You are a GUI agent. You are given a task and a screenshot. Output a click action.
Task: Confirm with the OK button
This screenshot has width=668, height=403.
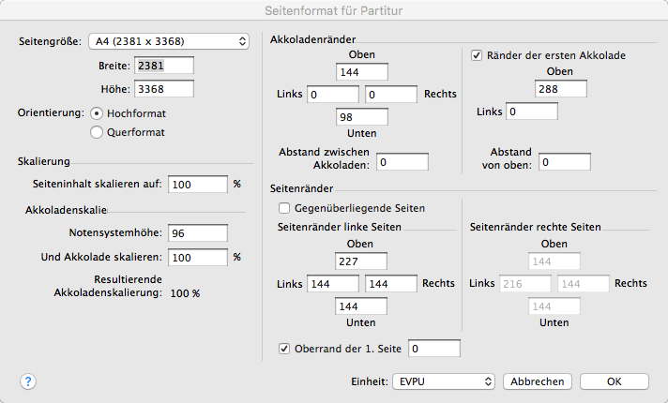(x=614, y=381)
